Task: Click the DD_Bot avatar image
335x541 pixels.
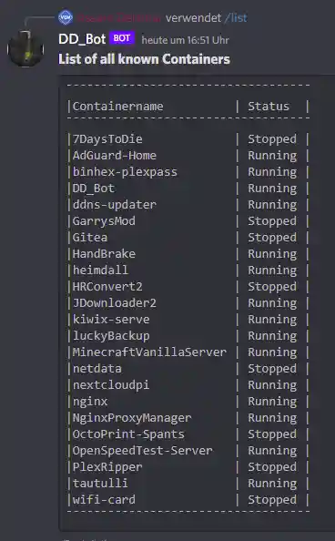Action: click(25, 49)
